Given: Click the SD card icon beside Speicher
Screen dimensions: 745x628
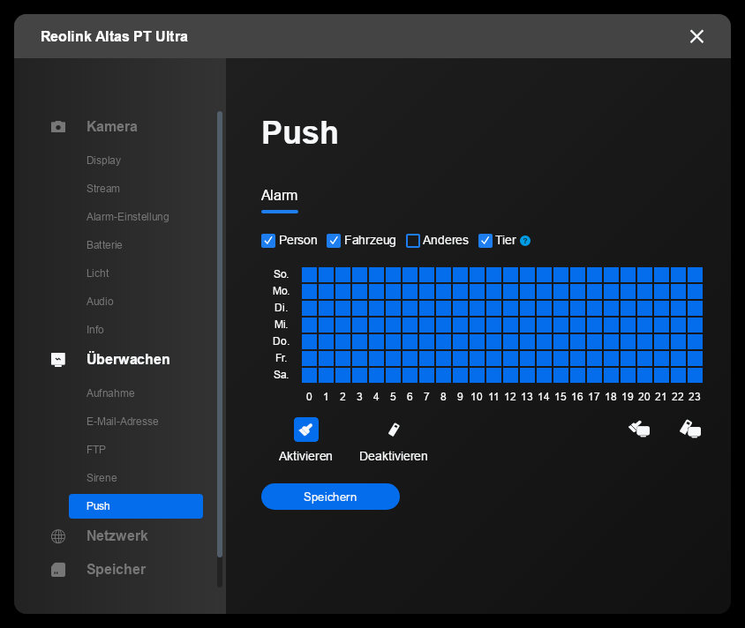Looking at the screenshot, I should point(58,570).
